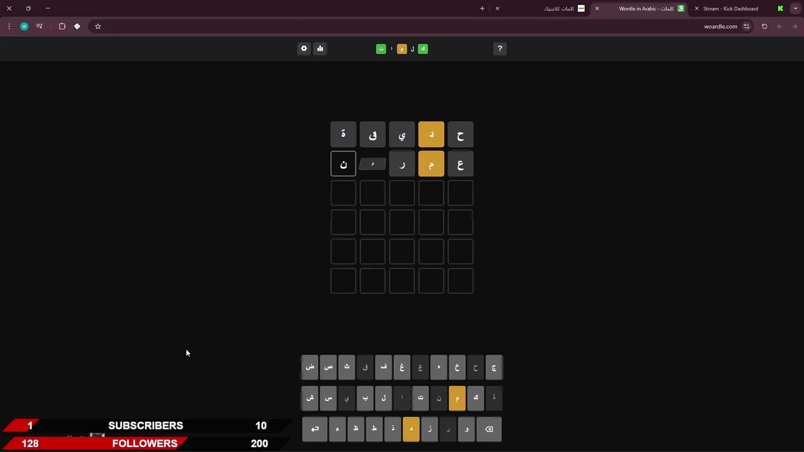The width and height of the screenshot is (804, 452).
Task: View site information icon beside the address
Action: coord(746,26)
